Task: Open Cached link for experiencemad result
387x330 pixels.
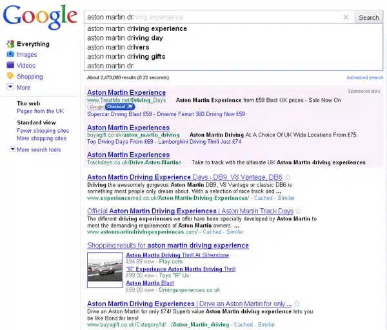Action: coord(263,198)
